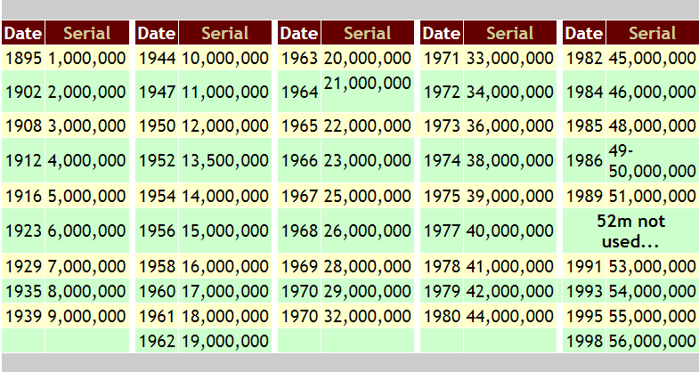Select the year 1944 cell
This screenshot has height=372, width=699.
pyautogui.click(x=157, y=58)
